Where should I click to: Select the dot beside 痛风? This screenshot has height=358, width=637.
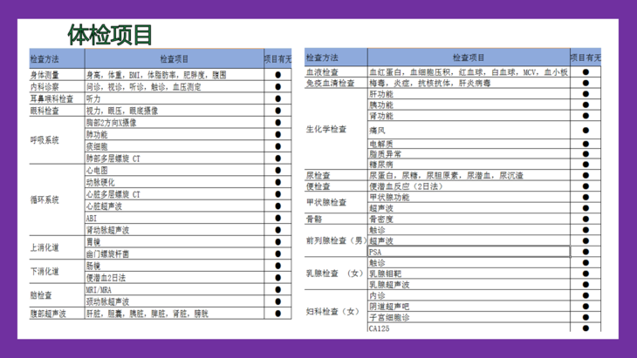coord(586,130)
